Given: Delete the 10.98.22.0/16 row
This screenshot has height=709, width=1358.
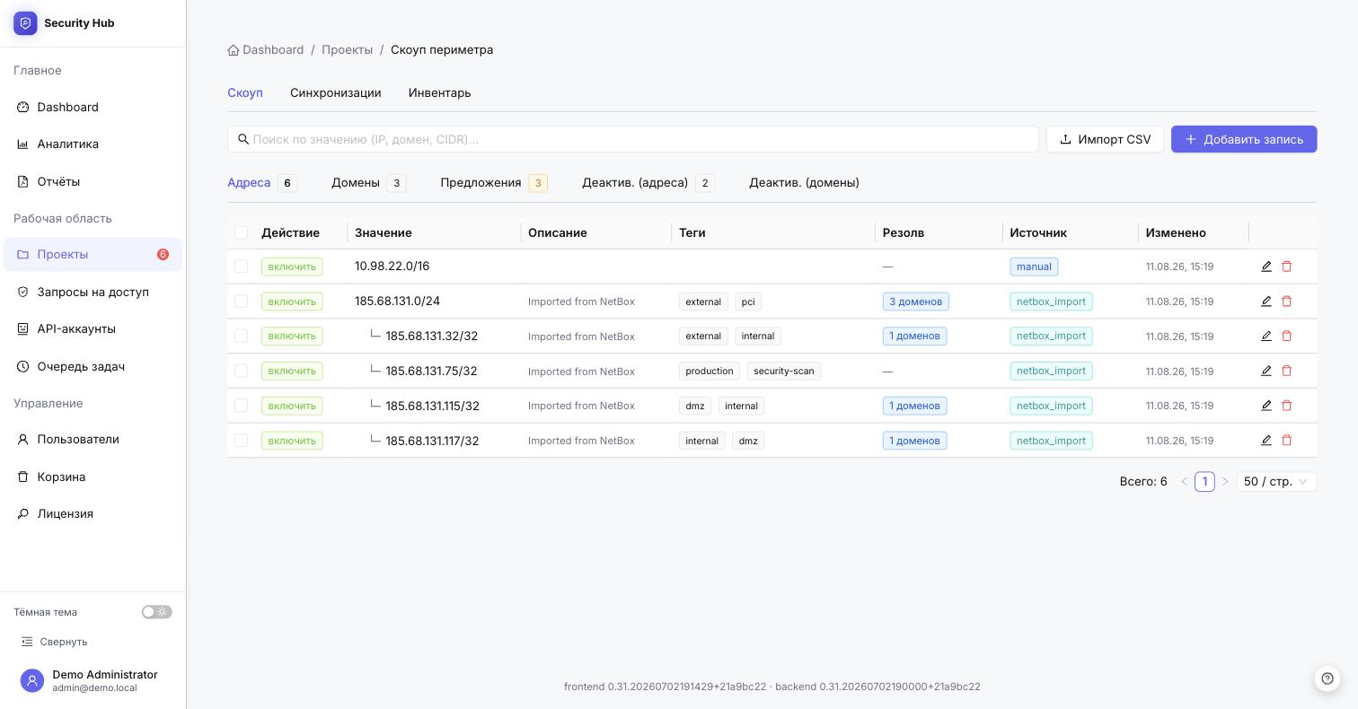Looking at the screenshot, I should (1286, 267).
